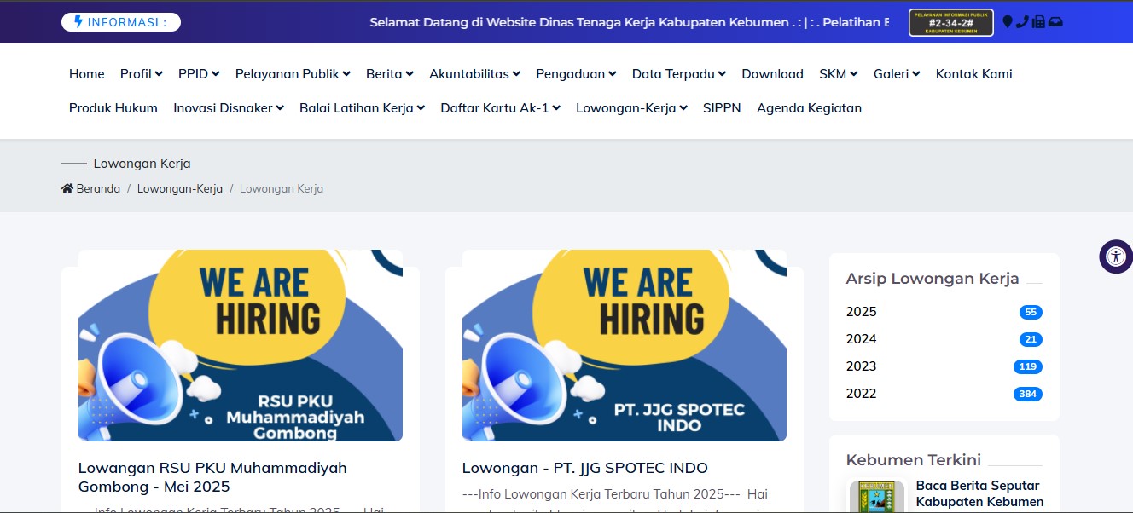Click Lowongan-Kerja breadcrumb link
The height and width of the screenshot is (513, 1133).
pos(180,189)
